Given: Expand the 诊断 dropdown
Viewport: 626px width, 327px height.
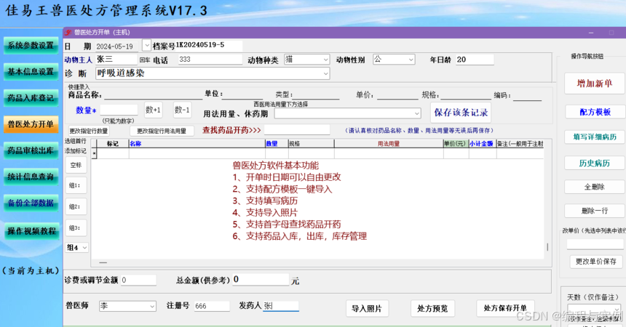Looking at the screenshot, I should tap(325, 73).
